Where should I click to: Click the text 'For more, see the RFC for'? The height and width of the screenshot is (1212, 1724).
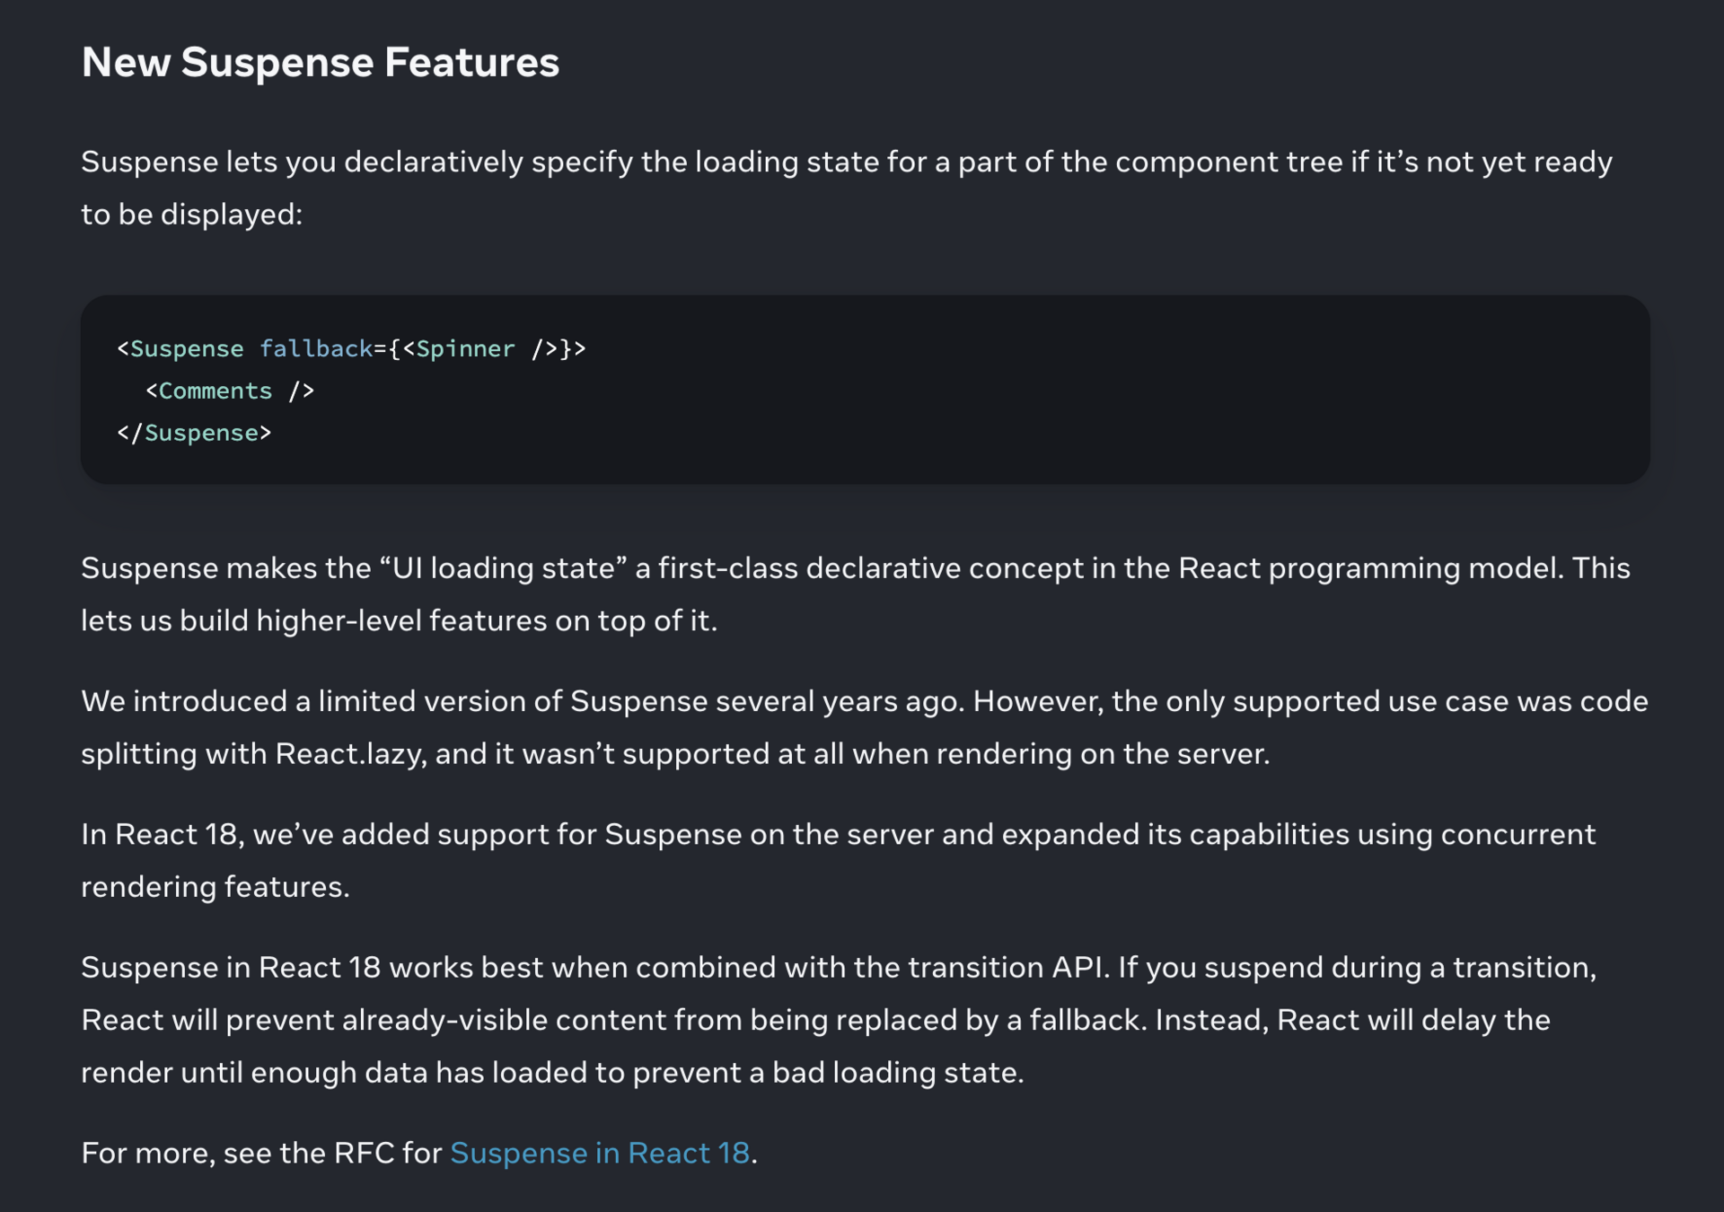(x=262, y=1153)
